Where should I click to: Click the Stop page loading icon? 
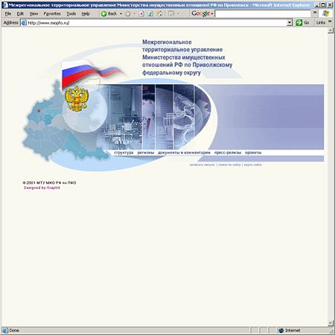tap(141, 13)
